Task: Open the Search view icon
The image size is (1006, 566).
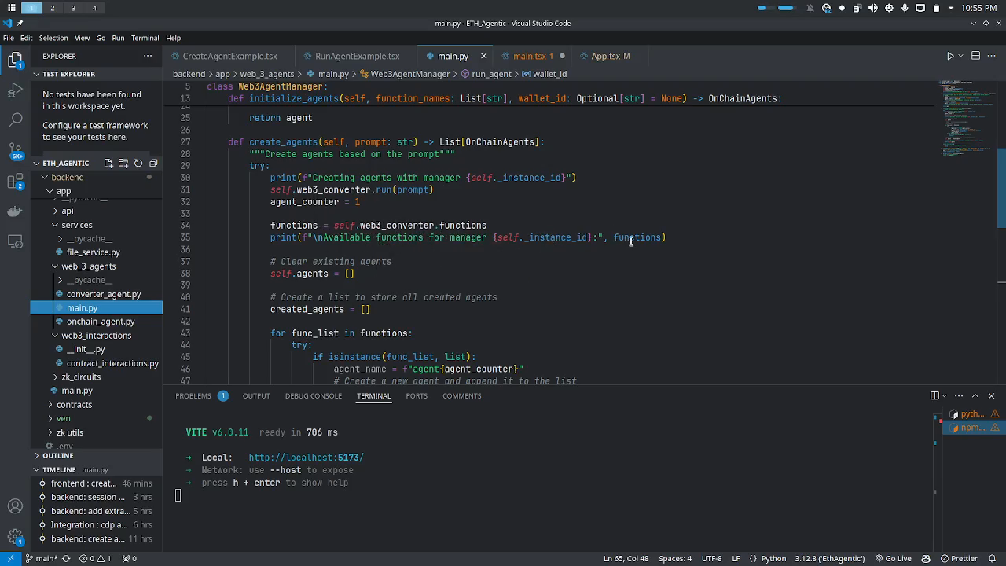Action: point(15,119)
